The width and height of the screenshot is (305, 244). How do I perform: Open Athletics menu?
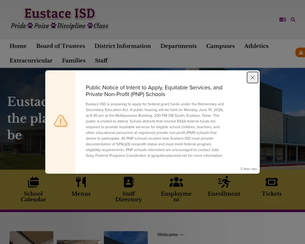[x=256, y=46]
